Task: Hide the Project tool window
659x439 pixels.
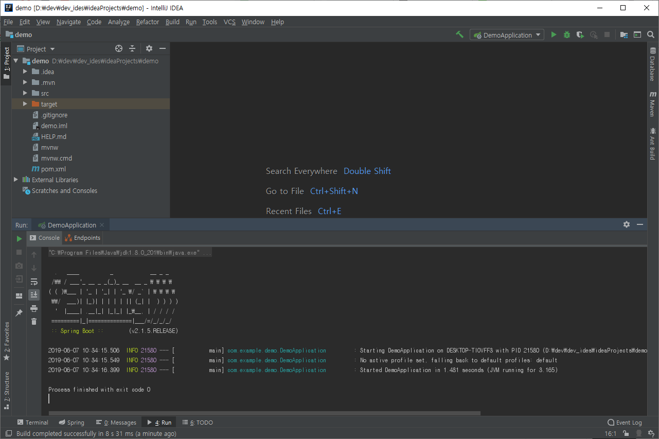Action: click(163, 48)
